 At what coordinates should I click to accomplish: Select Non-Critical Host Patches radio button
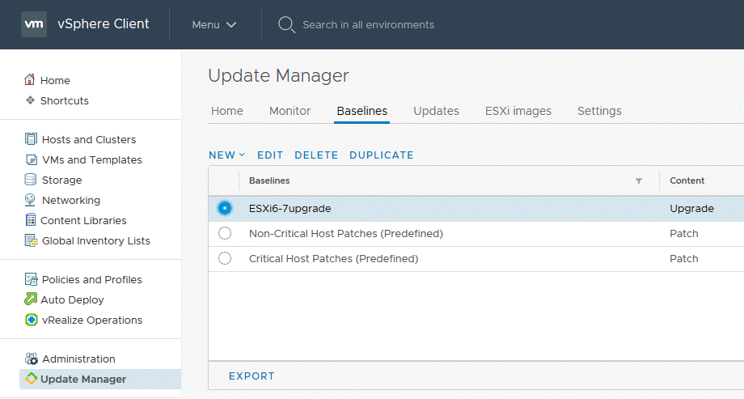(x=225, y=233)
